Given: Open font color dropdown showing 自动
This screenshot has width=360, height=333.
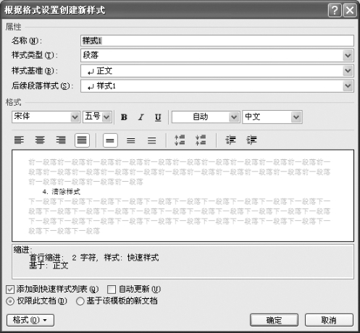Looking at the screenshot, I should point(206,117).
